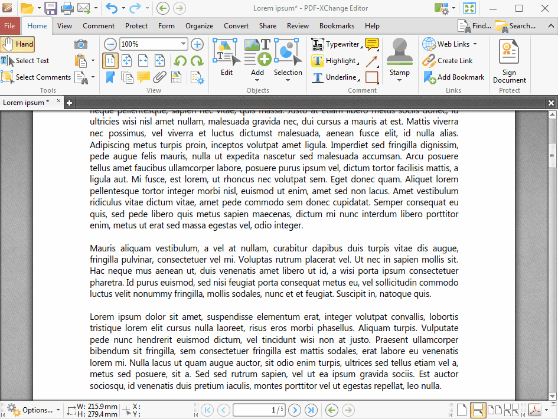Set Two Pages layout in status bar
Screen dimensions: 558x419
pos(495,410)
